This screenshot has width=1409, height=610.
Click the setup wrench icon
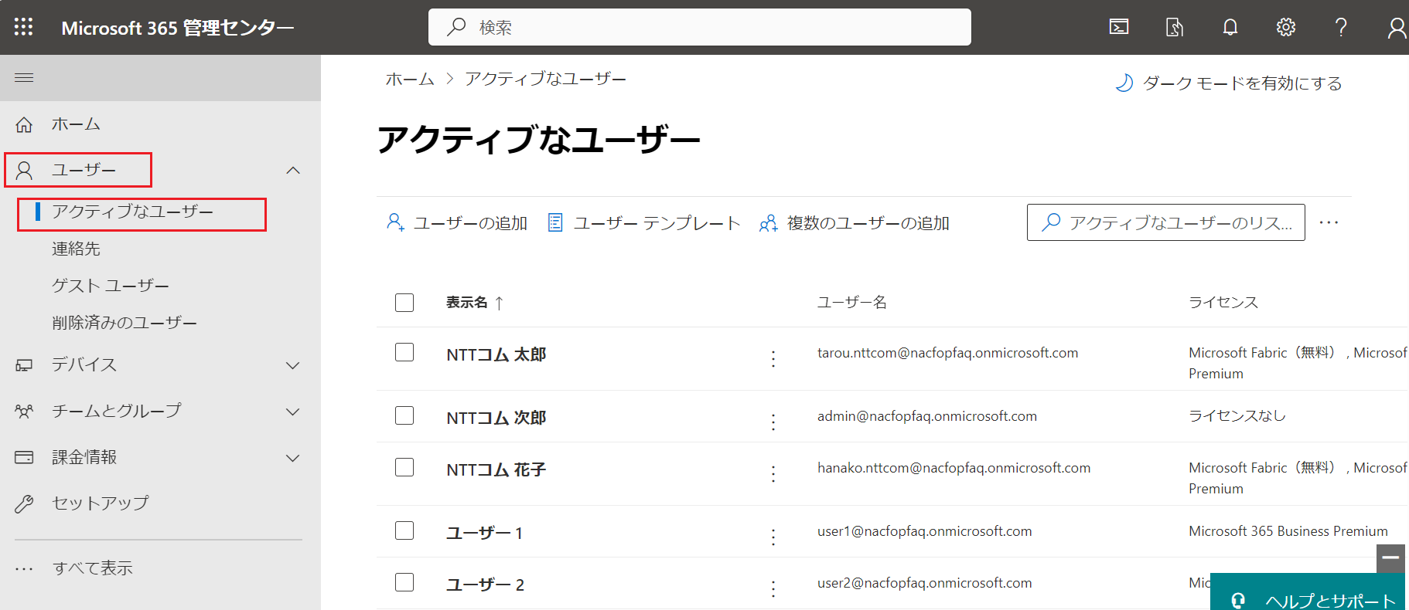click(24, 503)
